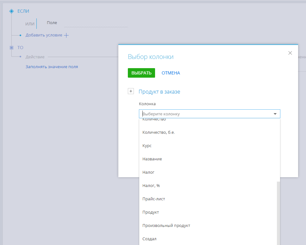
Task: Choose Курс in the column list
Action: pos(147,146)
